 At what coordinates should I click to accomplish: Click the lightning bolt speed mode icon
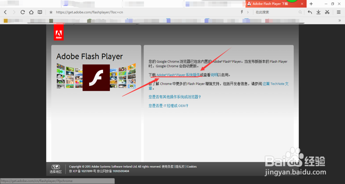(x=242, y=12)
